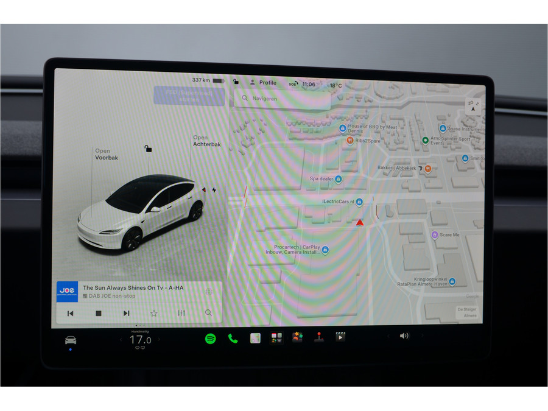Select the Bakkerij Abbekerk restaurant pin
This screenshot has width=548, height=411.
point(428,169)
